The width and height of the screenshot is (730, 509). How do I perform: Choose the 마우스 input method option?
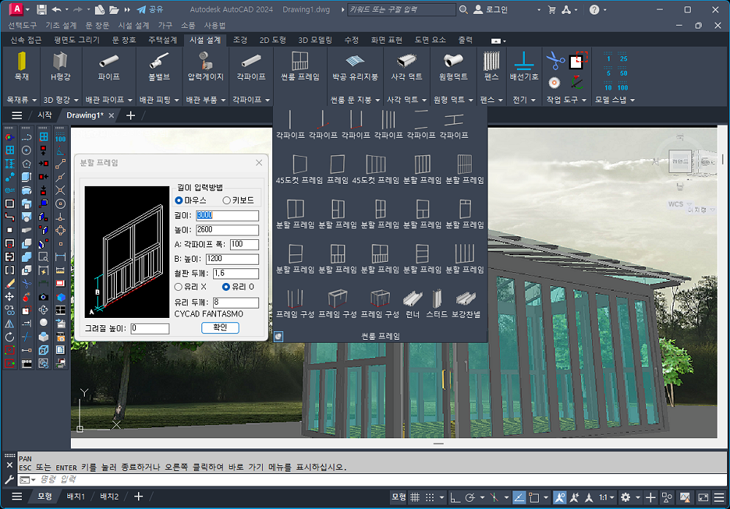click(179, 201)
